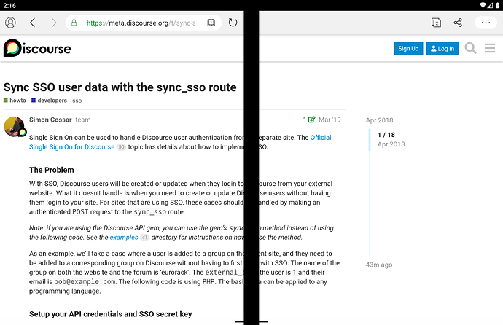Open the examples directory link
Viewport: 503px width, 325px height.
124,237
